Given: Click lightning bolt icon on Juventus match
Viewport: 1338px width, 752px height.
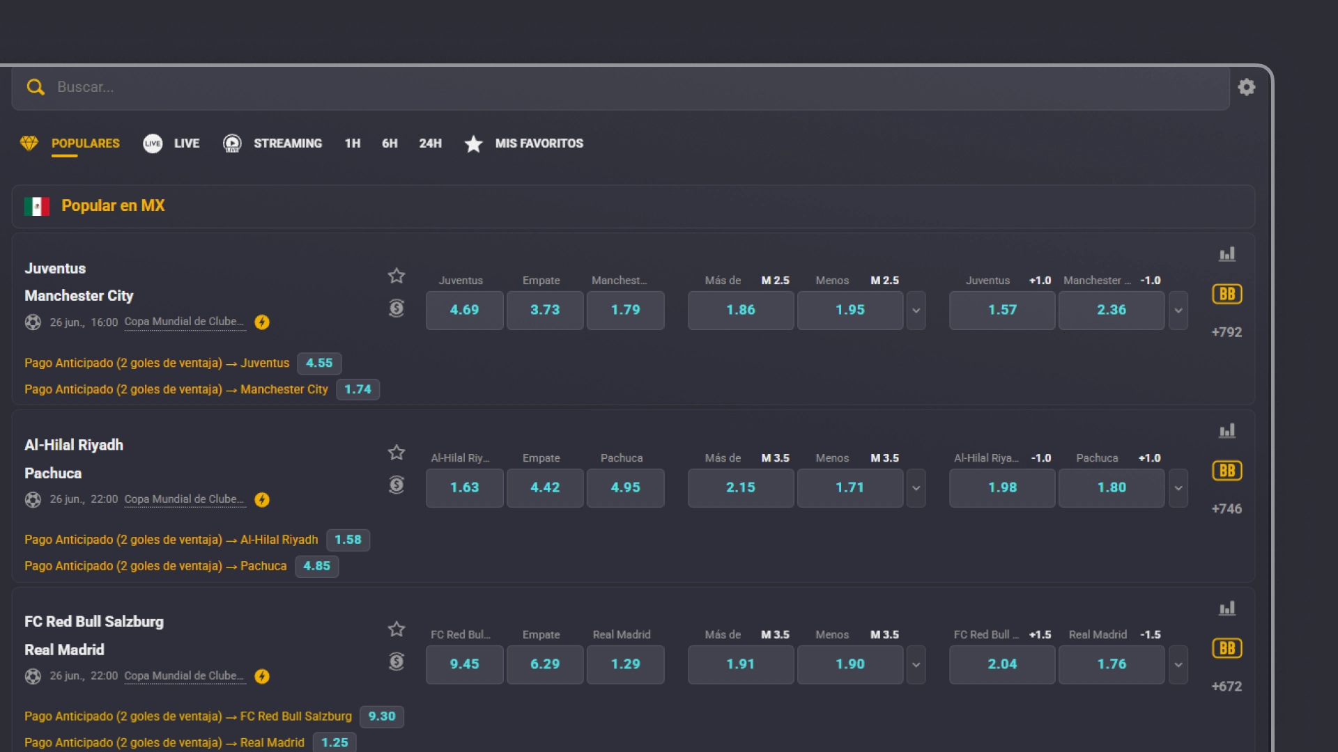Looking at the screenshot, I should (262, 322).
